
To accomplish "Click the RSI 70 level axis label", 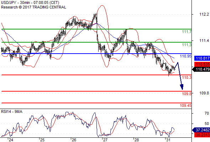I will tap(207, 113).
